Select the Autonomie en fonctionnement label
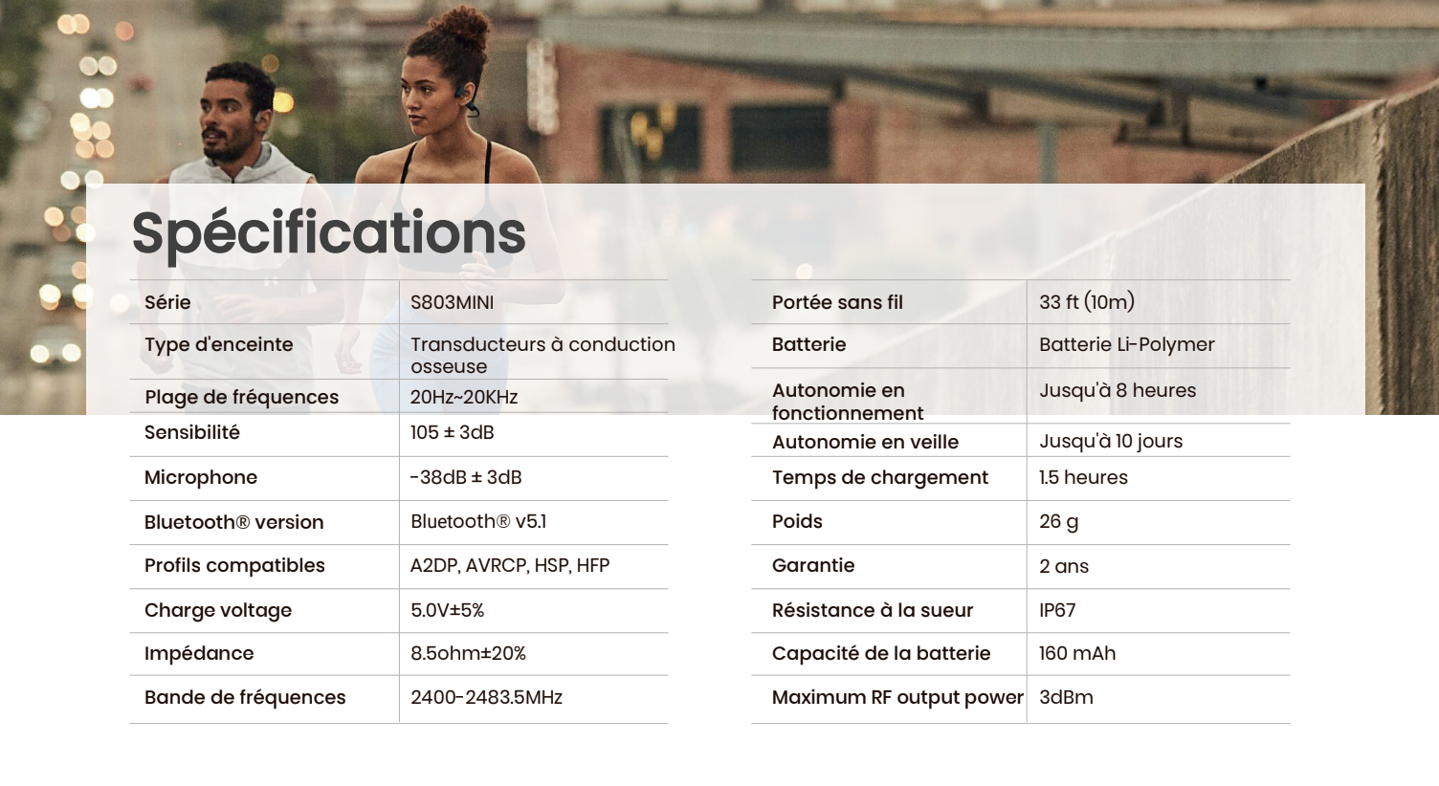The height and width of the screenshot is (786, 1439). 848,402
